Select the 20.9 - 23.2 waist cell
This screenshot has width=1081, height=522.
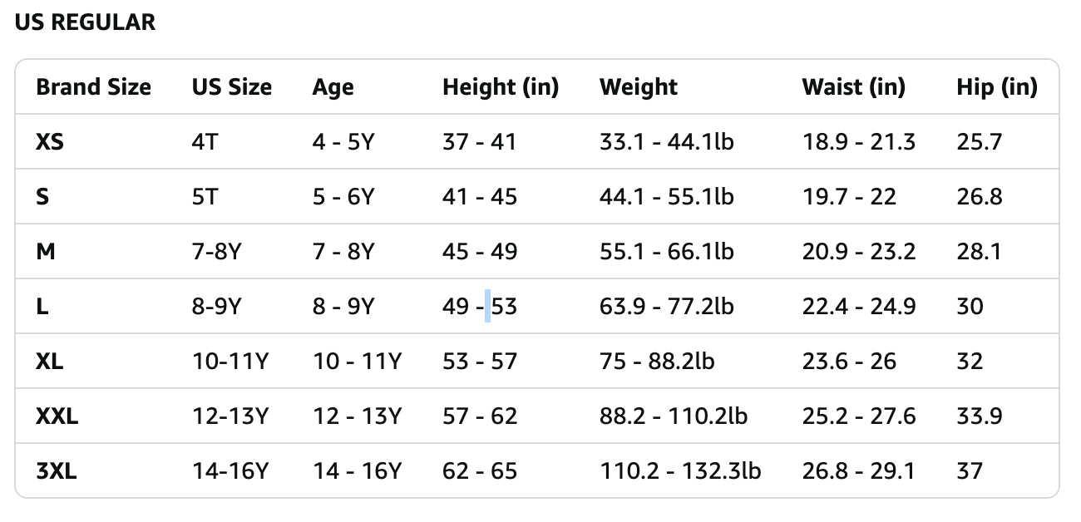858,252
